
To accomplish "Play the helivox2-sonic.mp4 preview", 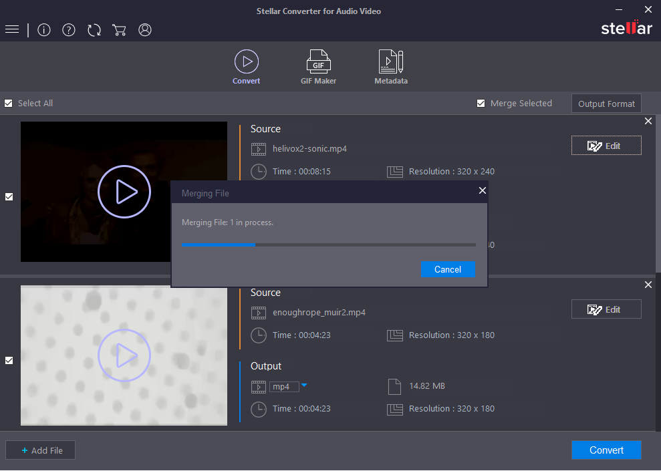I will 124,192.
